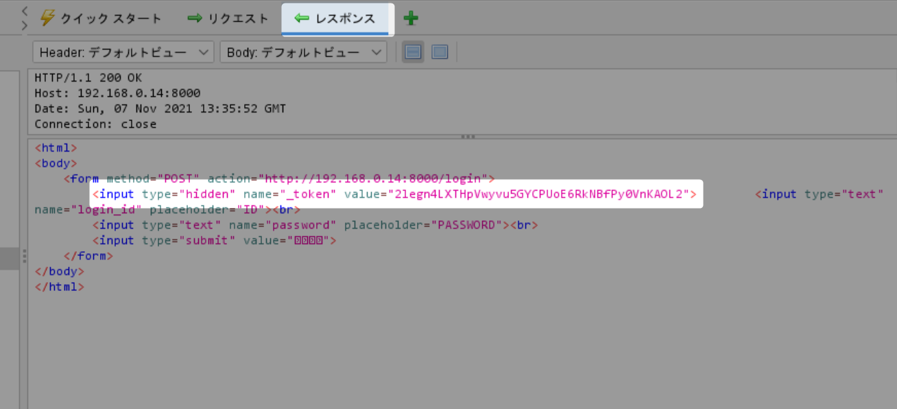
Task: Click the tab scroll right chevron
Action: coord(25,25)
